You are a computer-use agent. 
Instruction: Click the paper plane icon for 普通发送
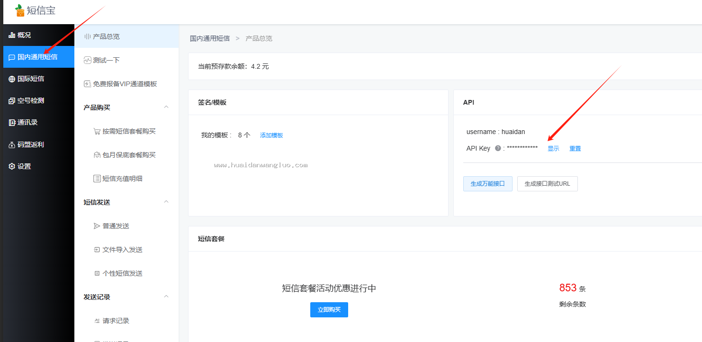97,226
